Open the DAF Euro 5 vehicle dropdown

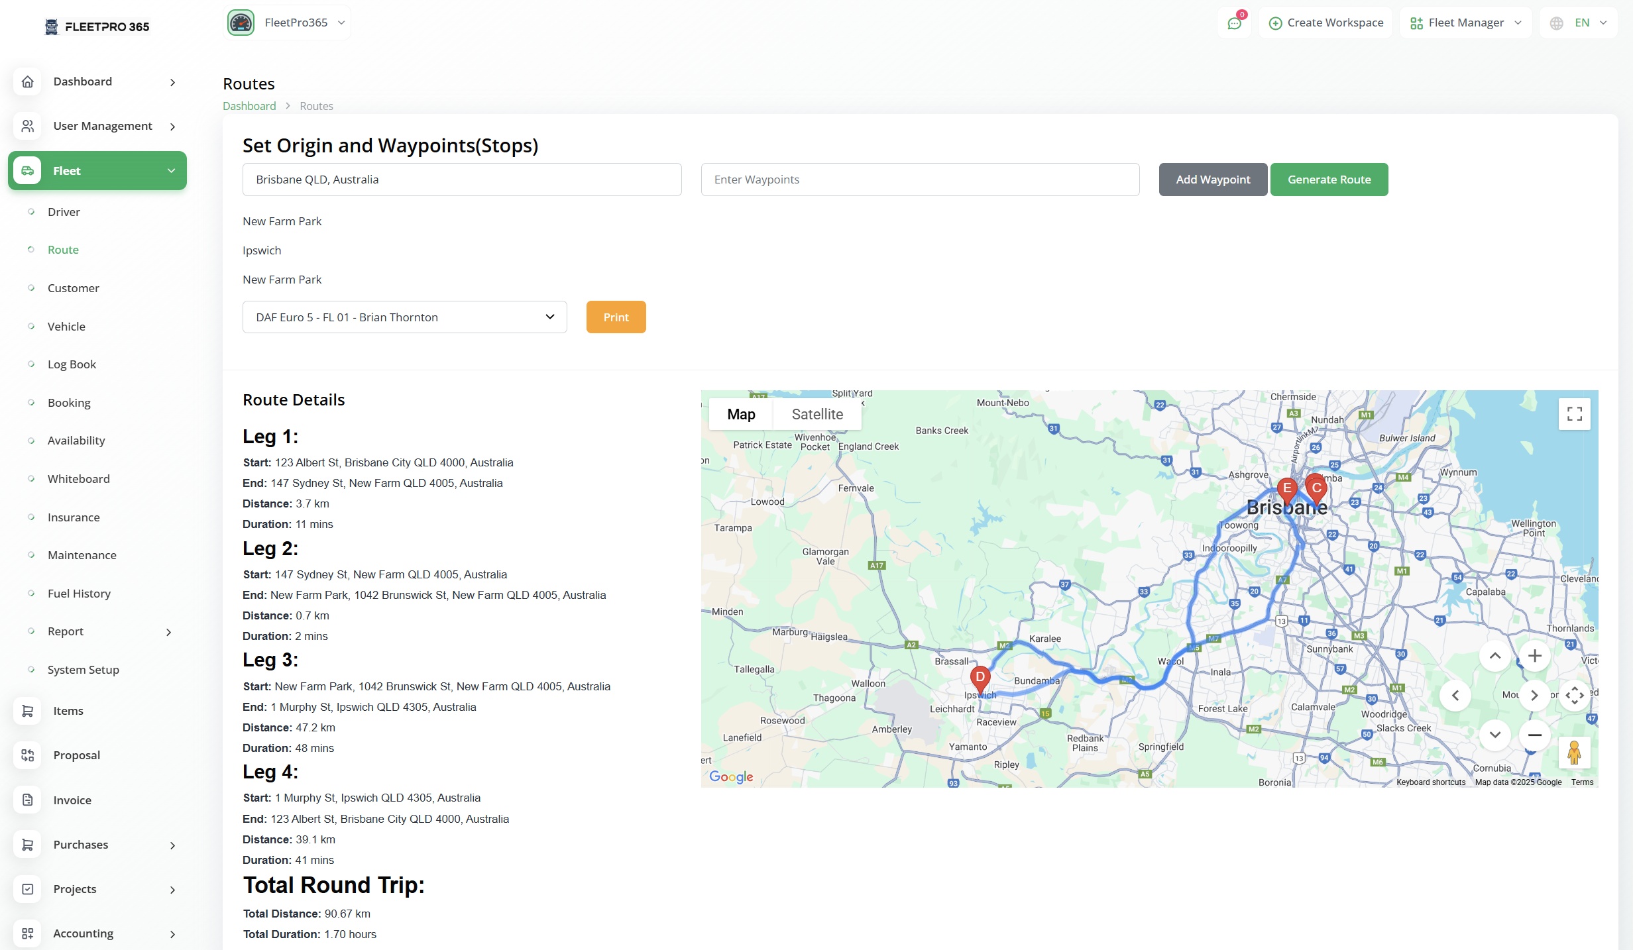[404, 317]
